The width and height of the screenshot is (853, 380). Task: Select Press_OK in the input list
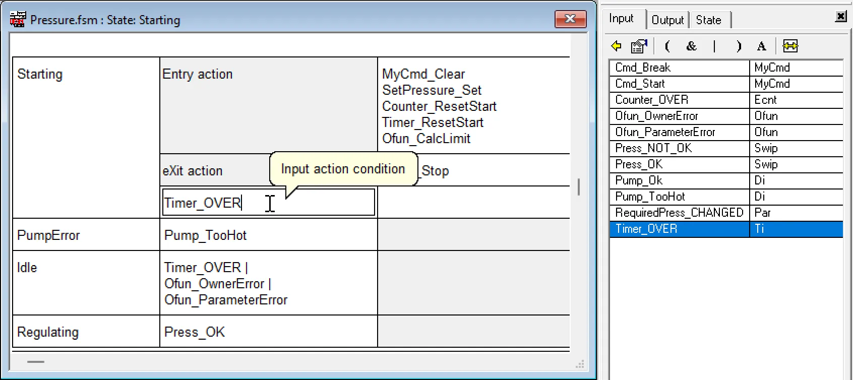(680, 164)
